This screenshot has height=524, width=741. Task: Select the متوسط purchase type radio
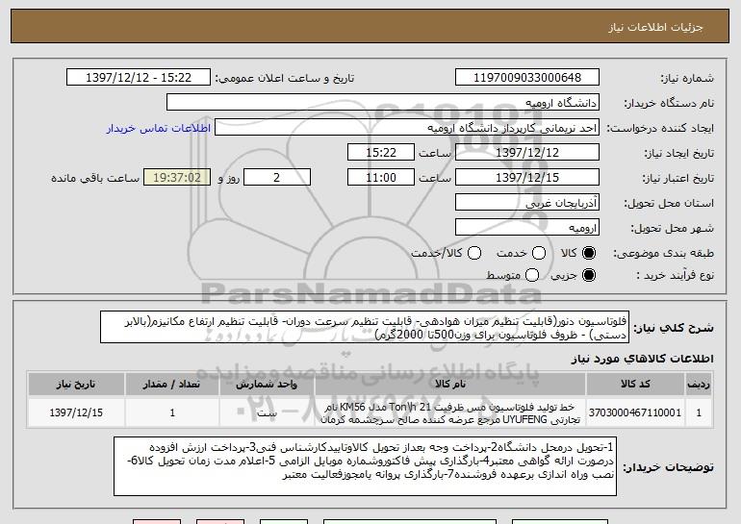[x=532, y=275]
